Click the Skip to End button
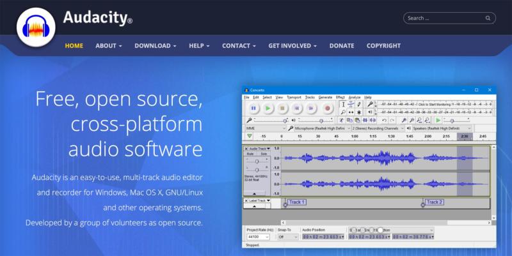 [x=311, y=108]
